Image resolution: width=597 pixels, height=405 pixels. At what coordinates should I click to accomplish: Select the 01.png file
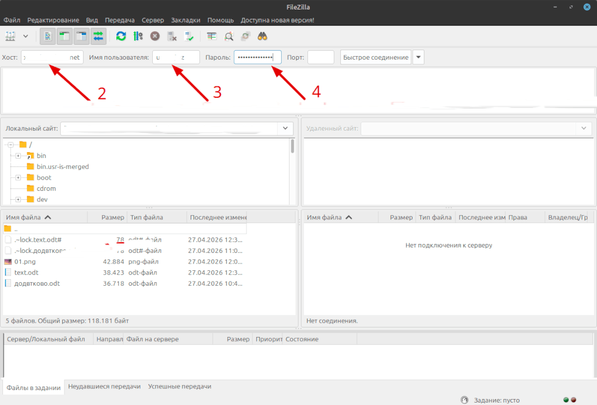(125, 262)
